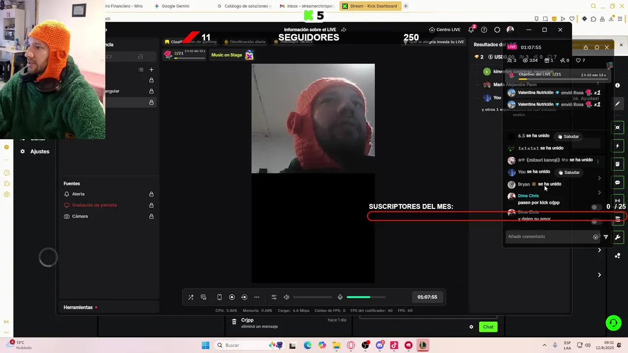
Task: Click Saludar next to You se ha unido
Action: [x=569, y=173]
